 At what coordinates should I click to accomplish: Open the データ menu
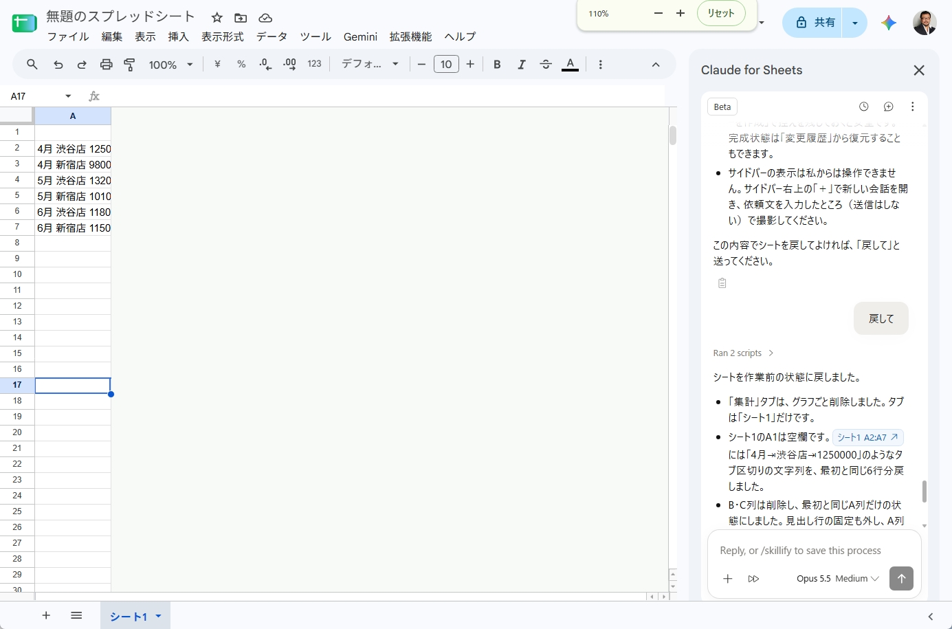click(x=272, y=36)
